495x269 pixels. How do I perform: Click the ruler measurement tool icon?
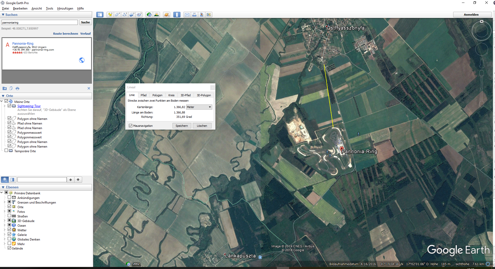[177, 15]
